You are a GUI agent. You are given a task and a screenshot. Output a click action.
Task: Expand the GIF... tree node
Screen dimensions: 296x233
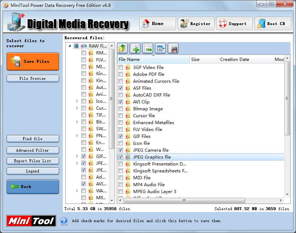(77, 156)
